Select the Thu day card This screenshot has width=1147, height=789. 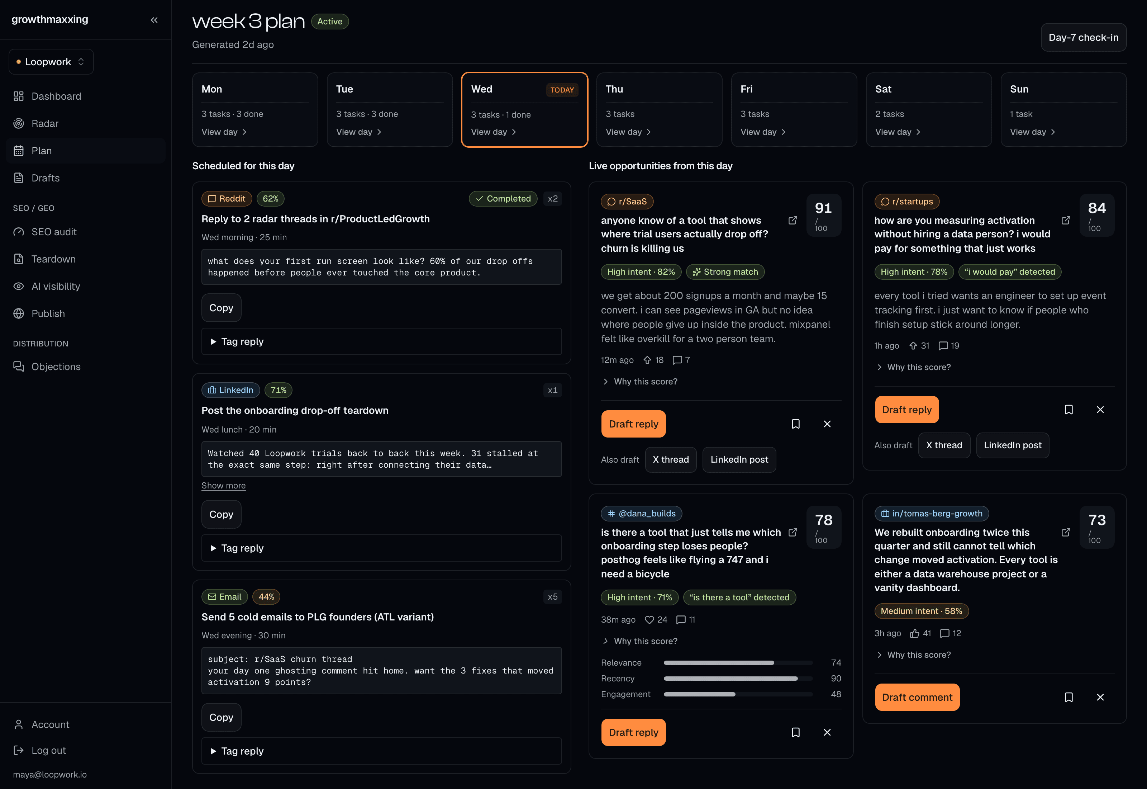660,110
